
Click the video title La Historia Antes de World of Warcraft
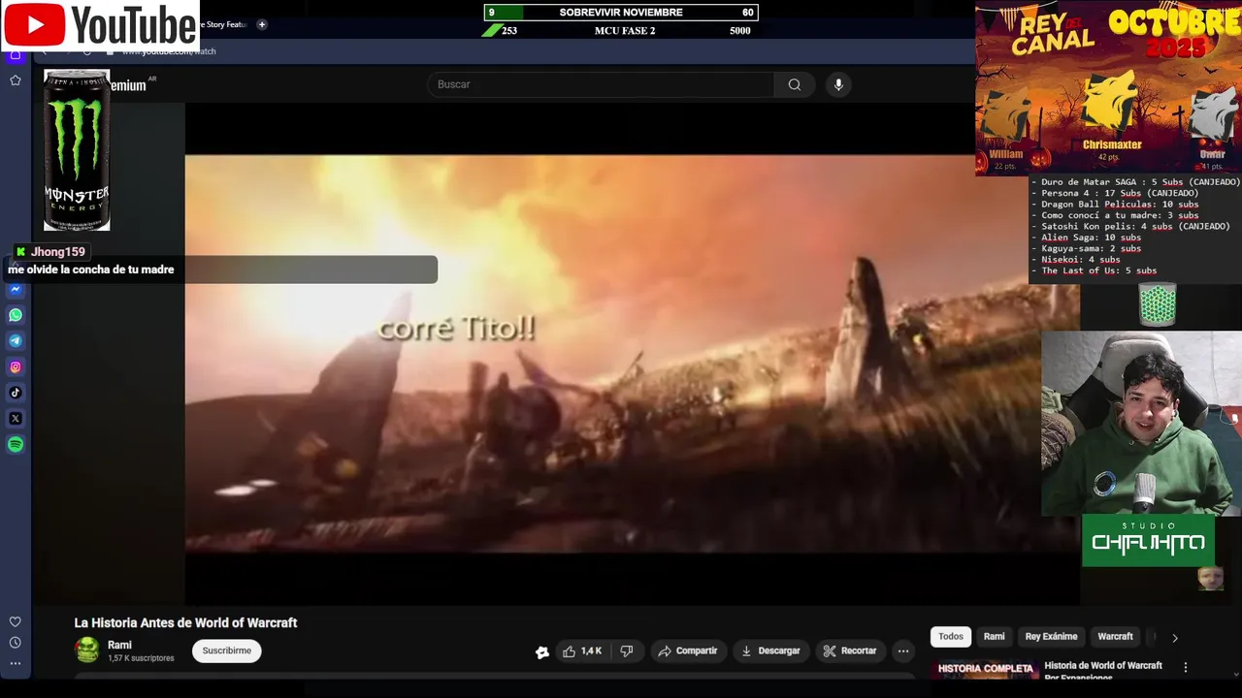(185, 623)
